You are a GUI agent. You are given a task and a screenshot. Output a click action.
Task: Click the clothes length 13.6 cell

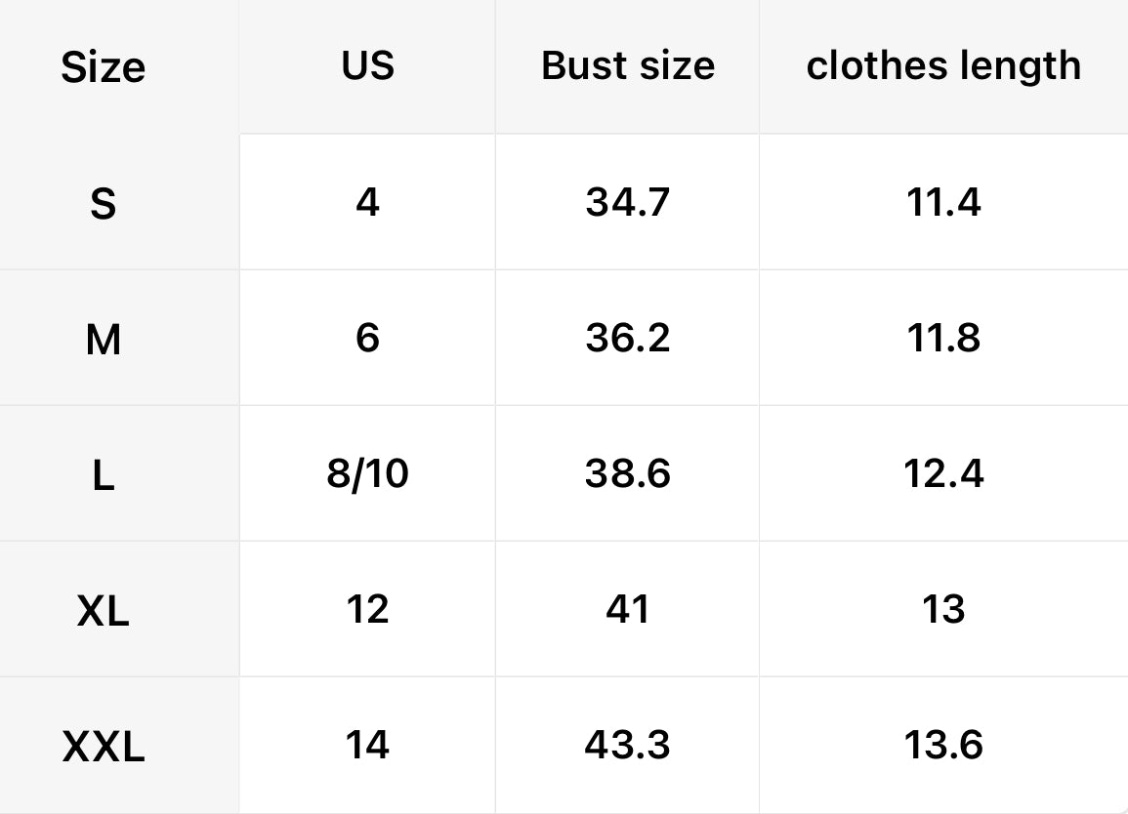[943, 745]
